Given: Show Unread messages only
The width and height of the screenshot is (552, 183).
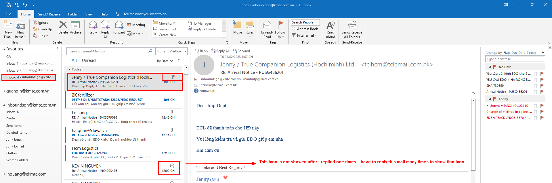Looking at the screenshot, I should pyautogui.click(x=89, y=60).
